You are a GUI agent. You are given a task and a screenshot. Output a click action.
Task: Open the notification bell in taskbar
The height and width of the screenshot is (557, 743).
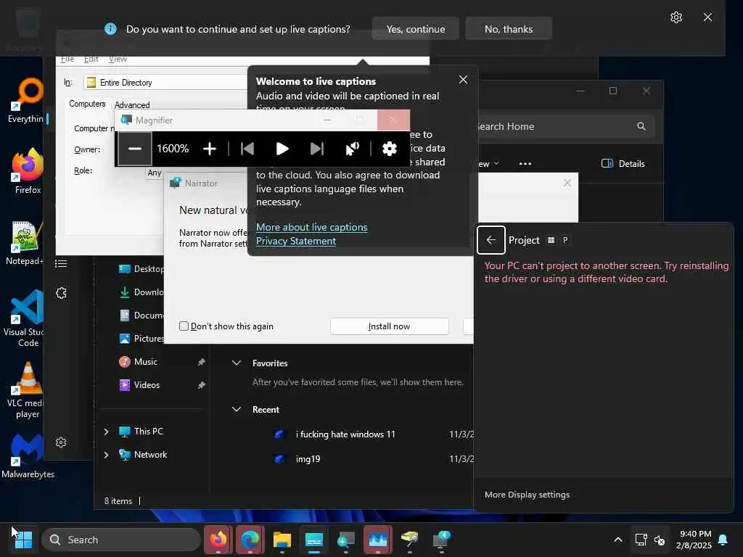click(723, 540)
